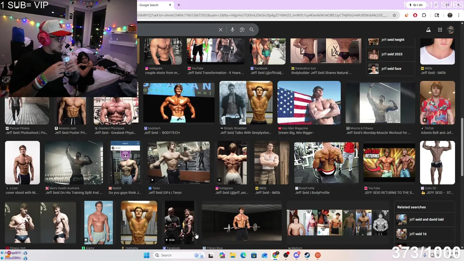The height and width of the screenshot is (261, 464).
Task: Click the magnifier search submit icon
Action: (x=252, y=30)
